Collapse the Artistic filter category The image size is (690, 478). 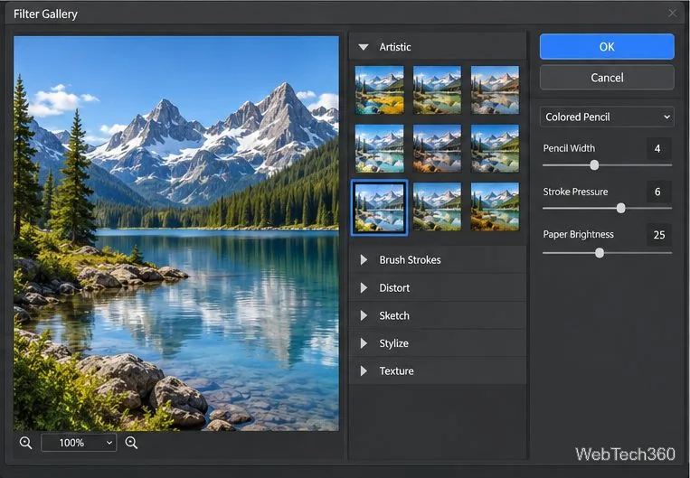point(364,47)
